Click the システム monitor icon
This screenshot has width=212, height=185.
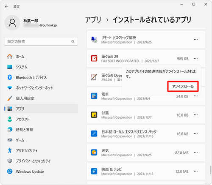tap(10, 67)
